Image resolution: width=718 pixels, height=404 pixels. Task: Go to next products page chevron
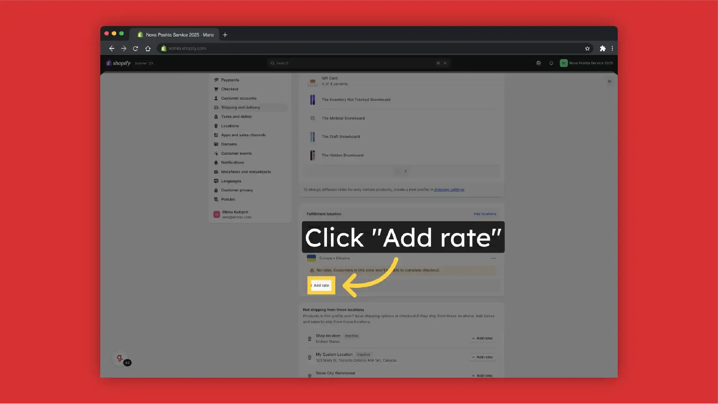point(405,171)
